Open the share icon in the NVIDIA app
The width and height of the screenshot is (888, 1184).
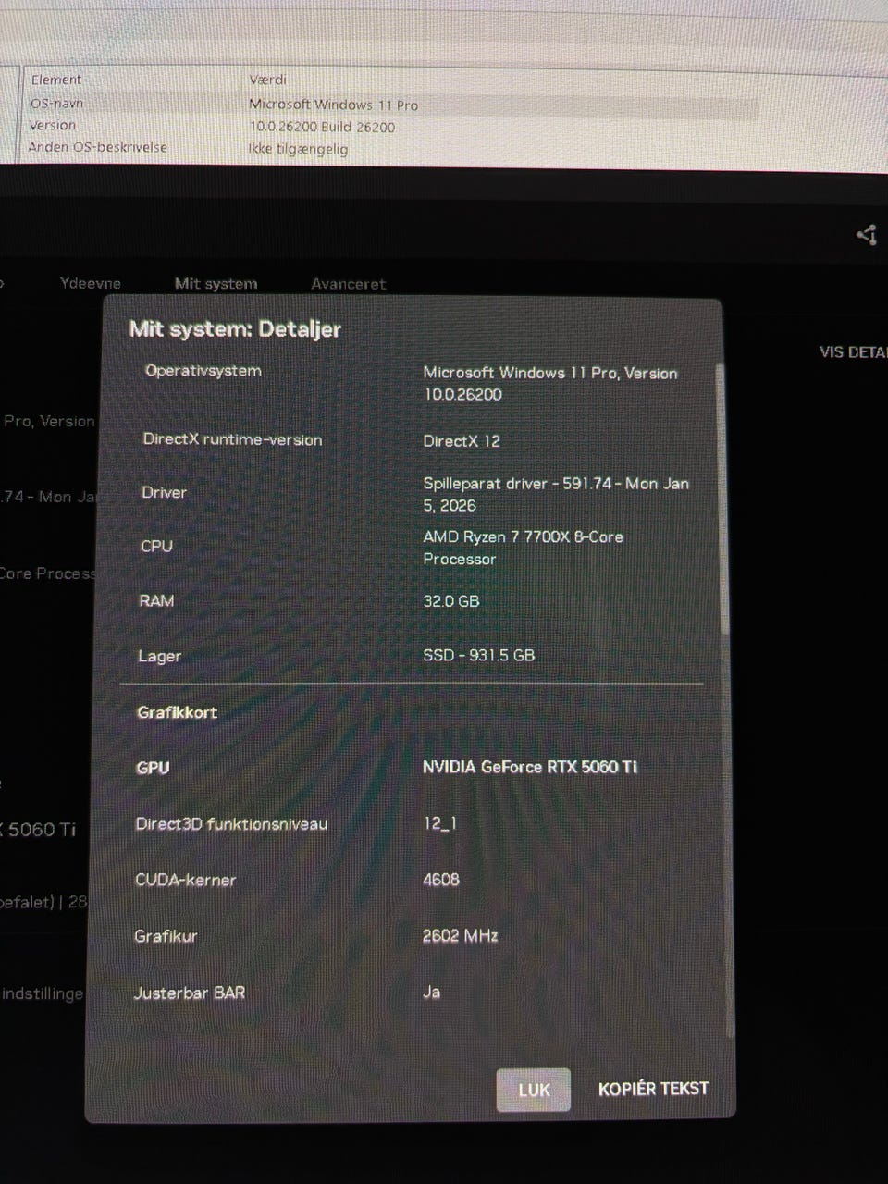pyautogui.click(x=867, y=235)
